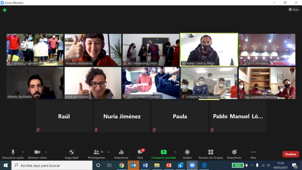This screenshot has height=170, width=302.
Task: Expand audio options arrow next to microphone
Action: point(23,152)
